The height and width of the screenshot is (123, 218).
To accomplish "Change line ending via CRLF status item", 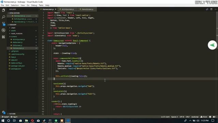I will (x=188, y=117).
